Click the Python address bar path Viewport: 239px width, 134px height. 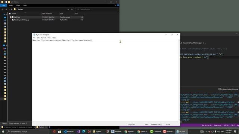(x=21, y=9)
